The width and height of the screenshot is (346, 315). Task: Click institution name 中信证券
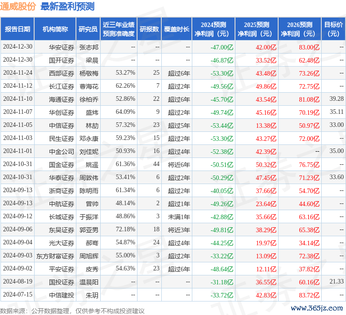click(62, 126)
